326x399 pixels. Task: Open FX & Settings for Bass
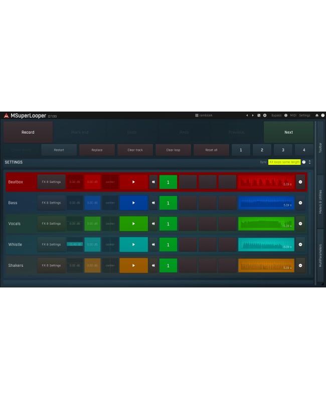point(51,203)
